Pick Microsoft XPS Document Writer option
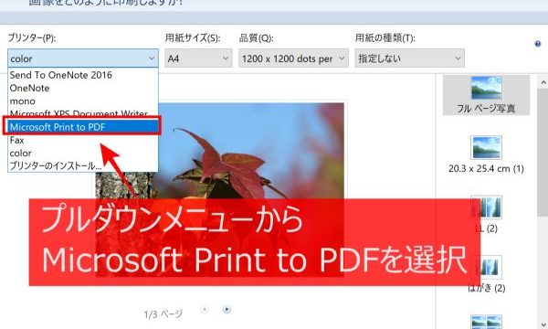Screen dimensions: 548x329 click(83, 113)
